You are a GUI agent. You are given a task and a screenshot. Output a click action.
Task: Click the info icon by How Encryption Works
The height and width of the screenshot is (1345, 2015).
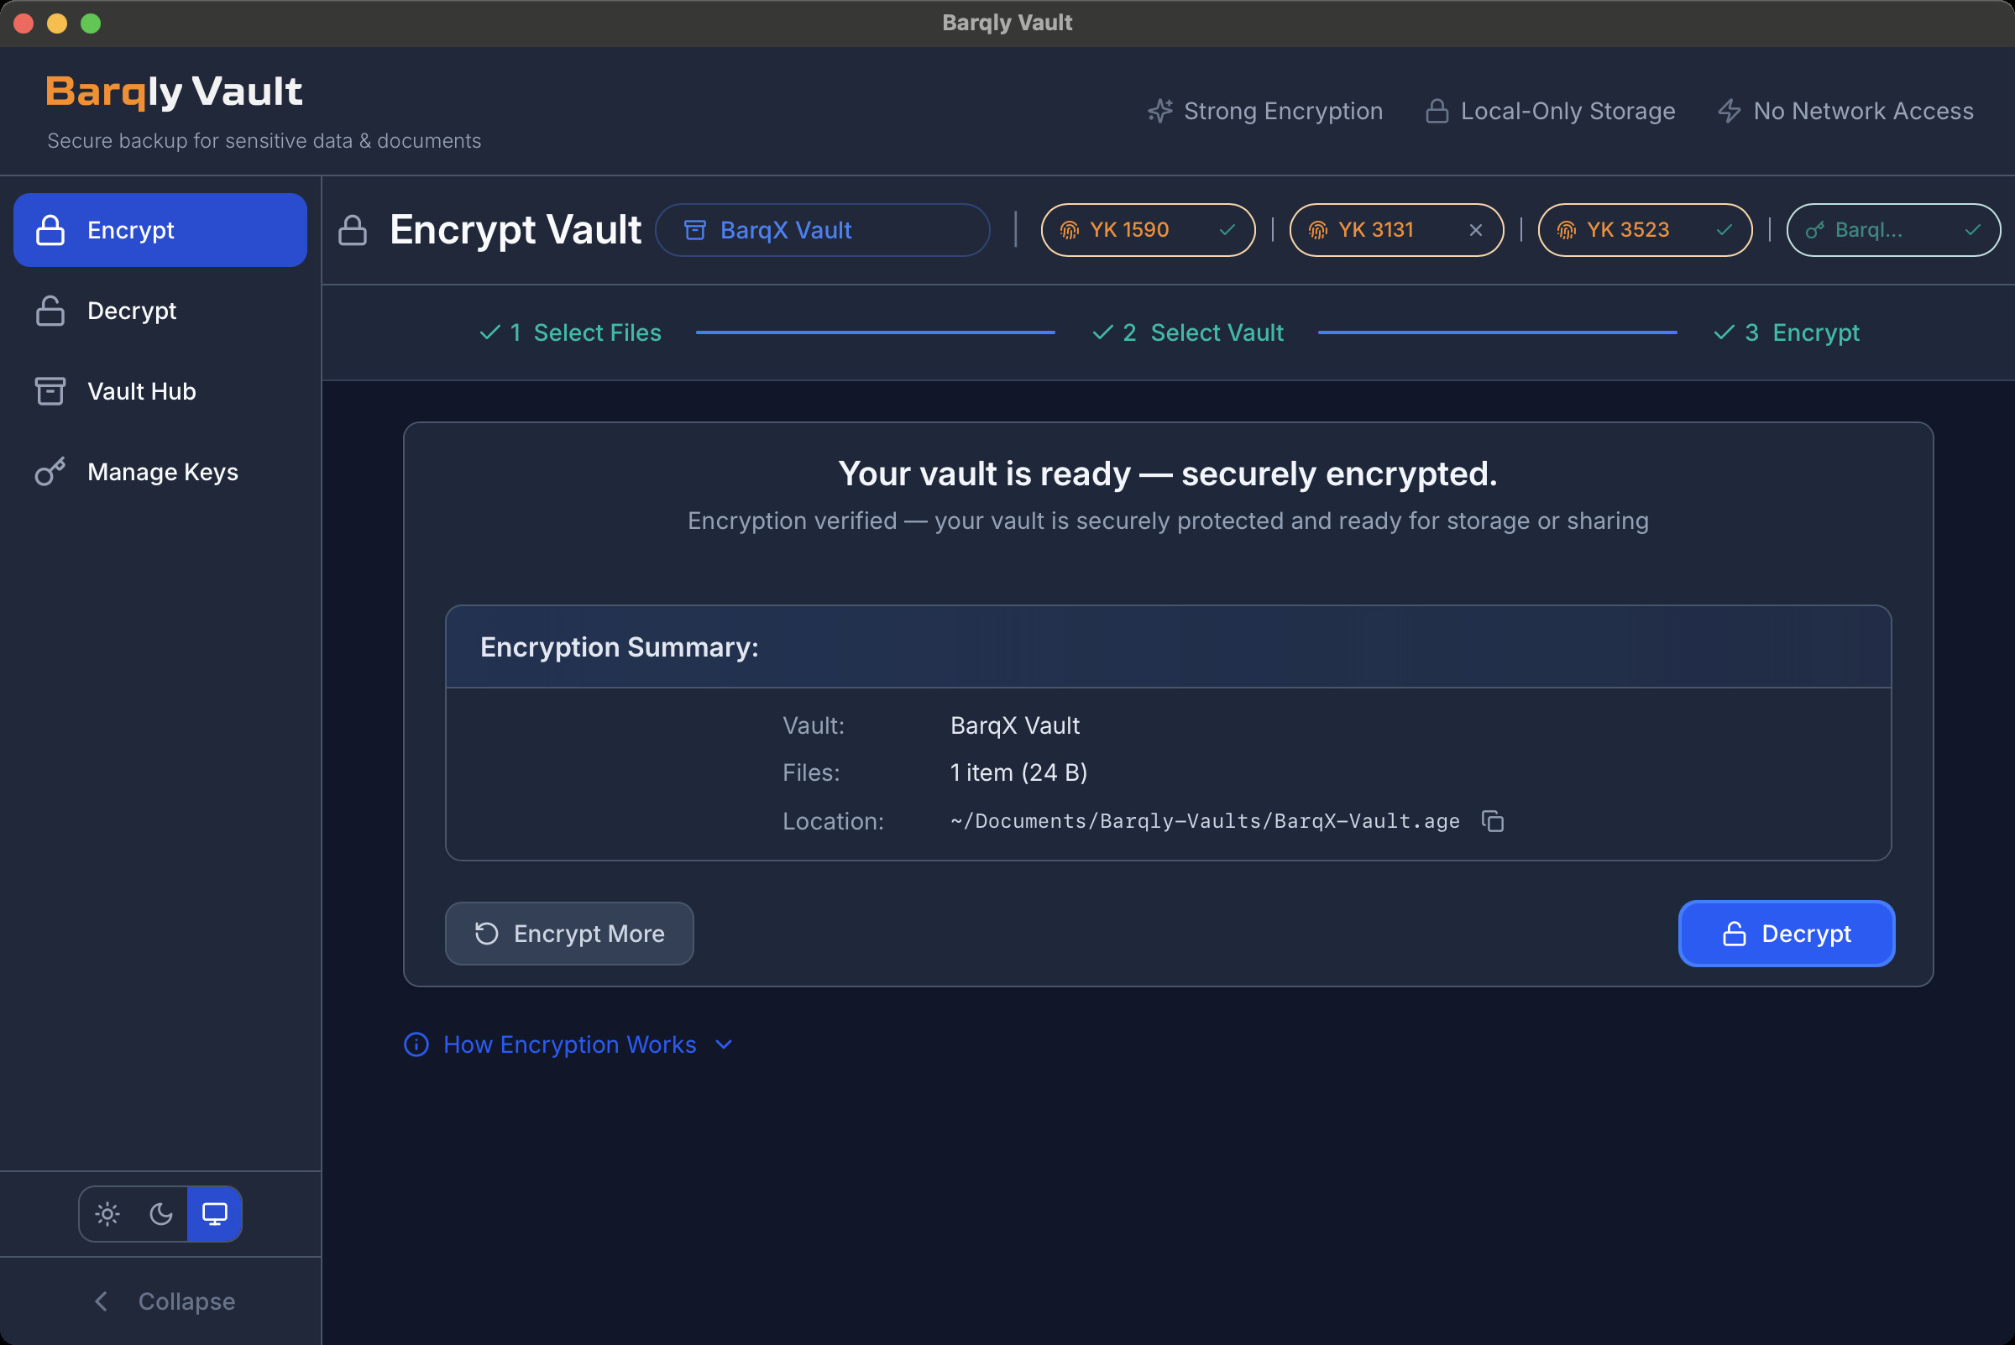pos(416,1044)
